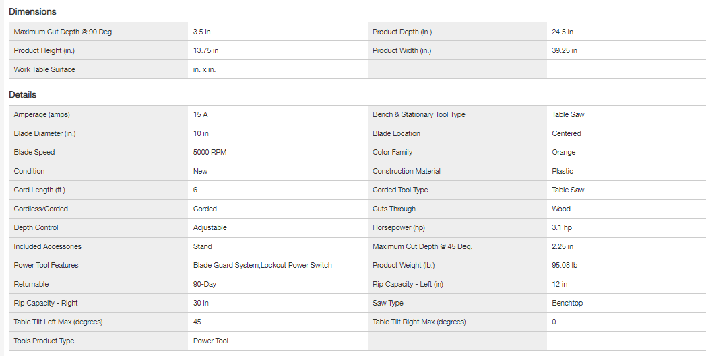Image resolution: width=706 pixels, height=356 pixels.
Task: Click the 95.08 lb product weight value
Action: pyautogui.click(x=565, y=265)
